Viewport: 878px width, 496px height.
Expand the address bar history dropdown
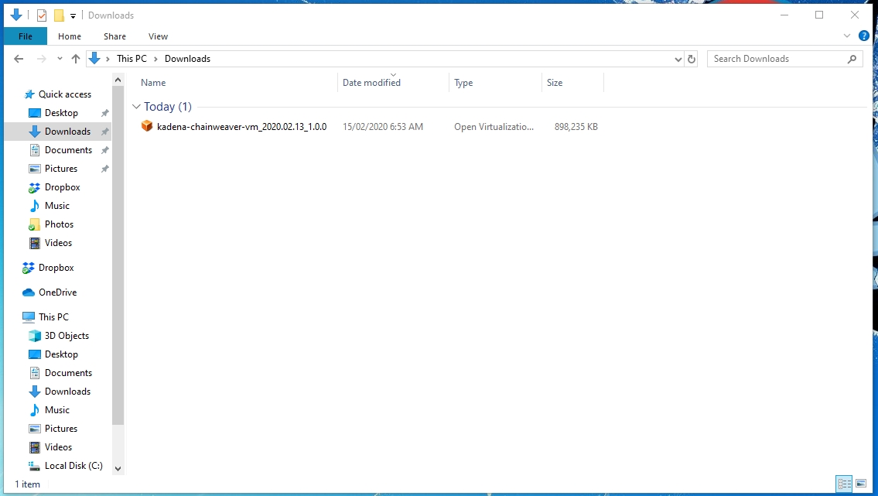click(x=678, y=59)
